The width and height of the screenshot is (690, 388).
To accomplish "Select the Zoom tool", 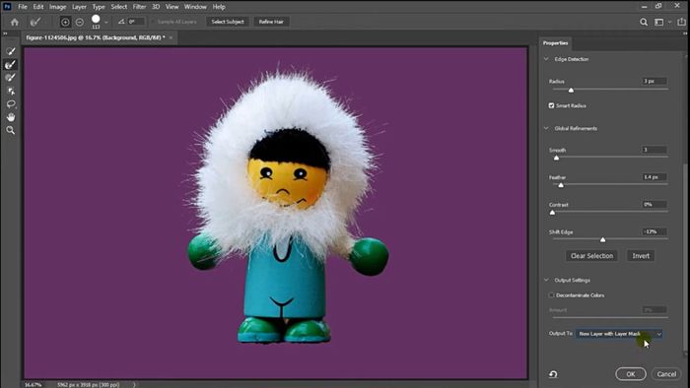I will [11, 130].
